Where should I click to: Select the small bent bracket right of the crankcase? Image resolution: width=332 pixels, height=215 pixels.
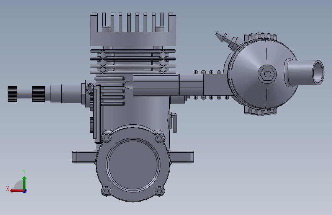pyautogui.click(x=173, y=122)
